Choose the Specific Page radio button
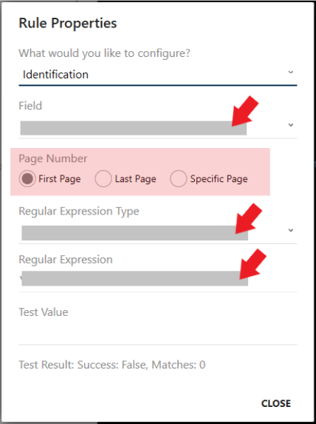Viewport: 316px width, 424px height. (179, 179)
